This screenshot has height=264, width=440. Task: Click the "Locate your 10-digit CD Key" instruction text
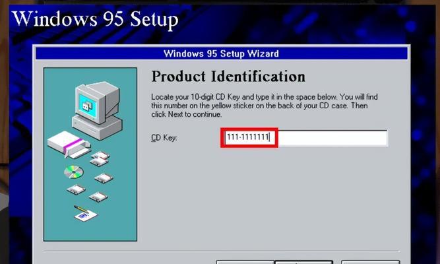[x=265, y=106]
